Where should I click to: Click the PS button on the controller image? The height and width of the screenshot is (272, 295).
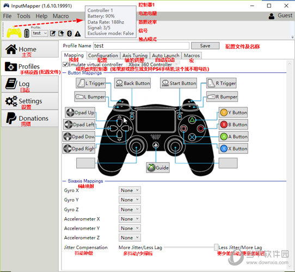point(156,145)
